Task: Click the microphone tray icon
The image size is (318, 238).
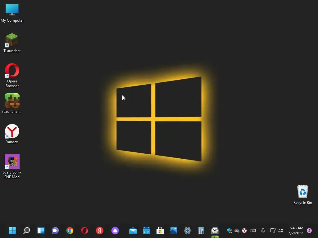Action: tap(263, 231)
